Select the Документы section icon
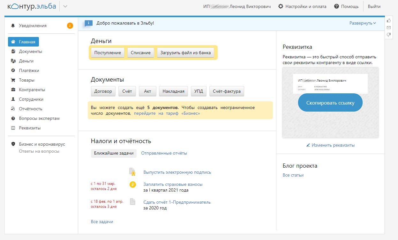This screenshot has width=398, height=240. [x=12, y=51]
